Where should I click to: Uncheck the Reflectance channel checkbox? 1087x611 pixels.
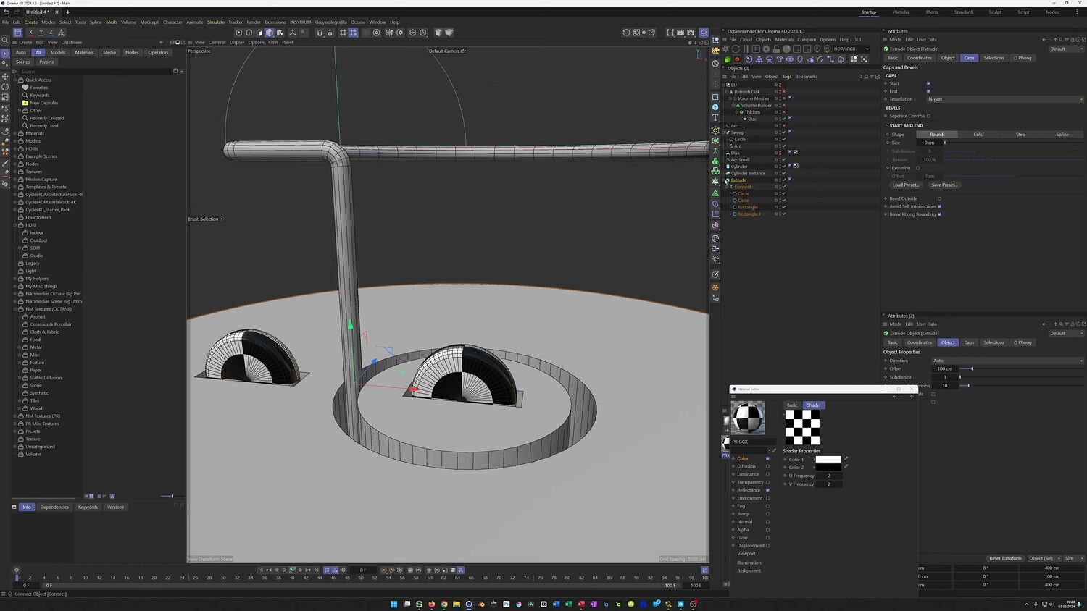pos(767,490)
